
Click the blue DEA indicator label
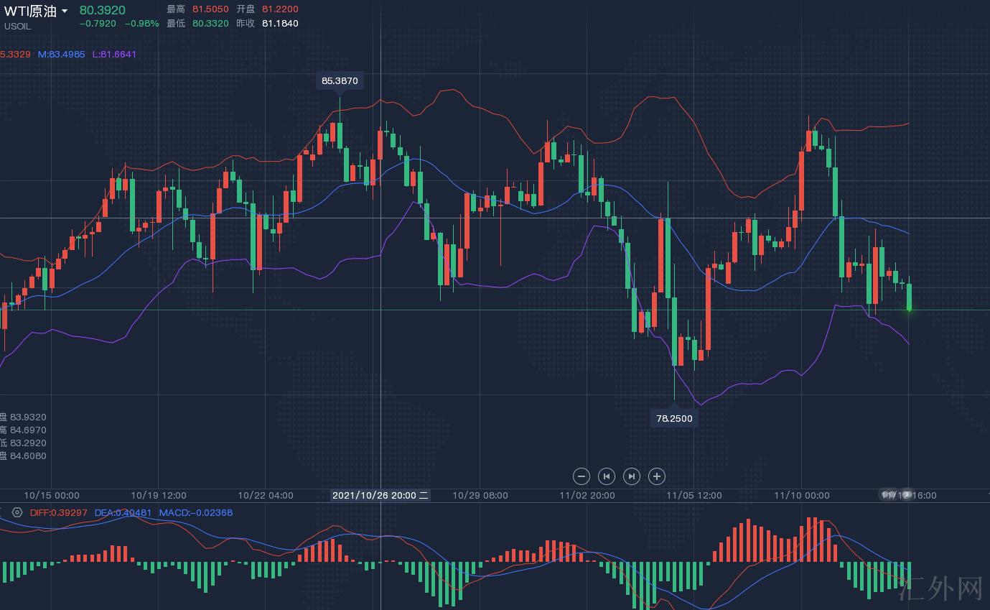tap(123, 512)
